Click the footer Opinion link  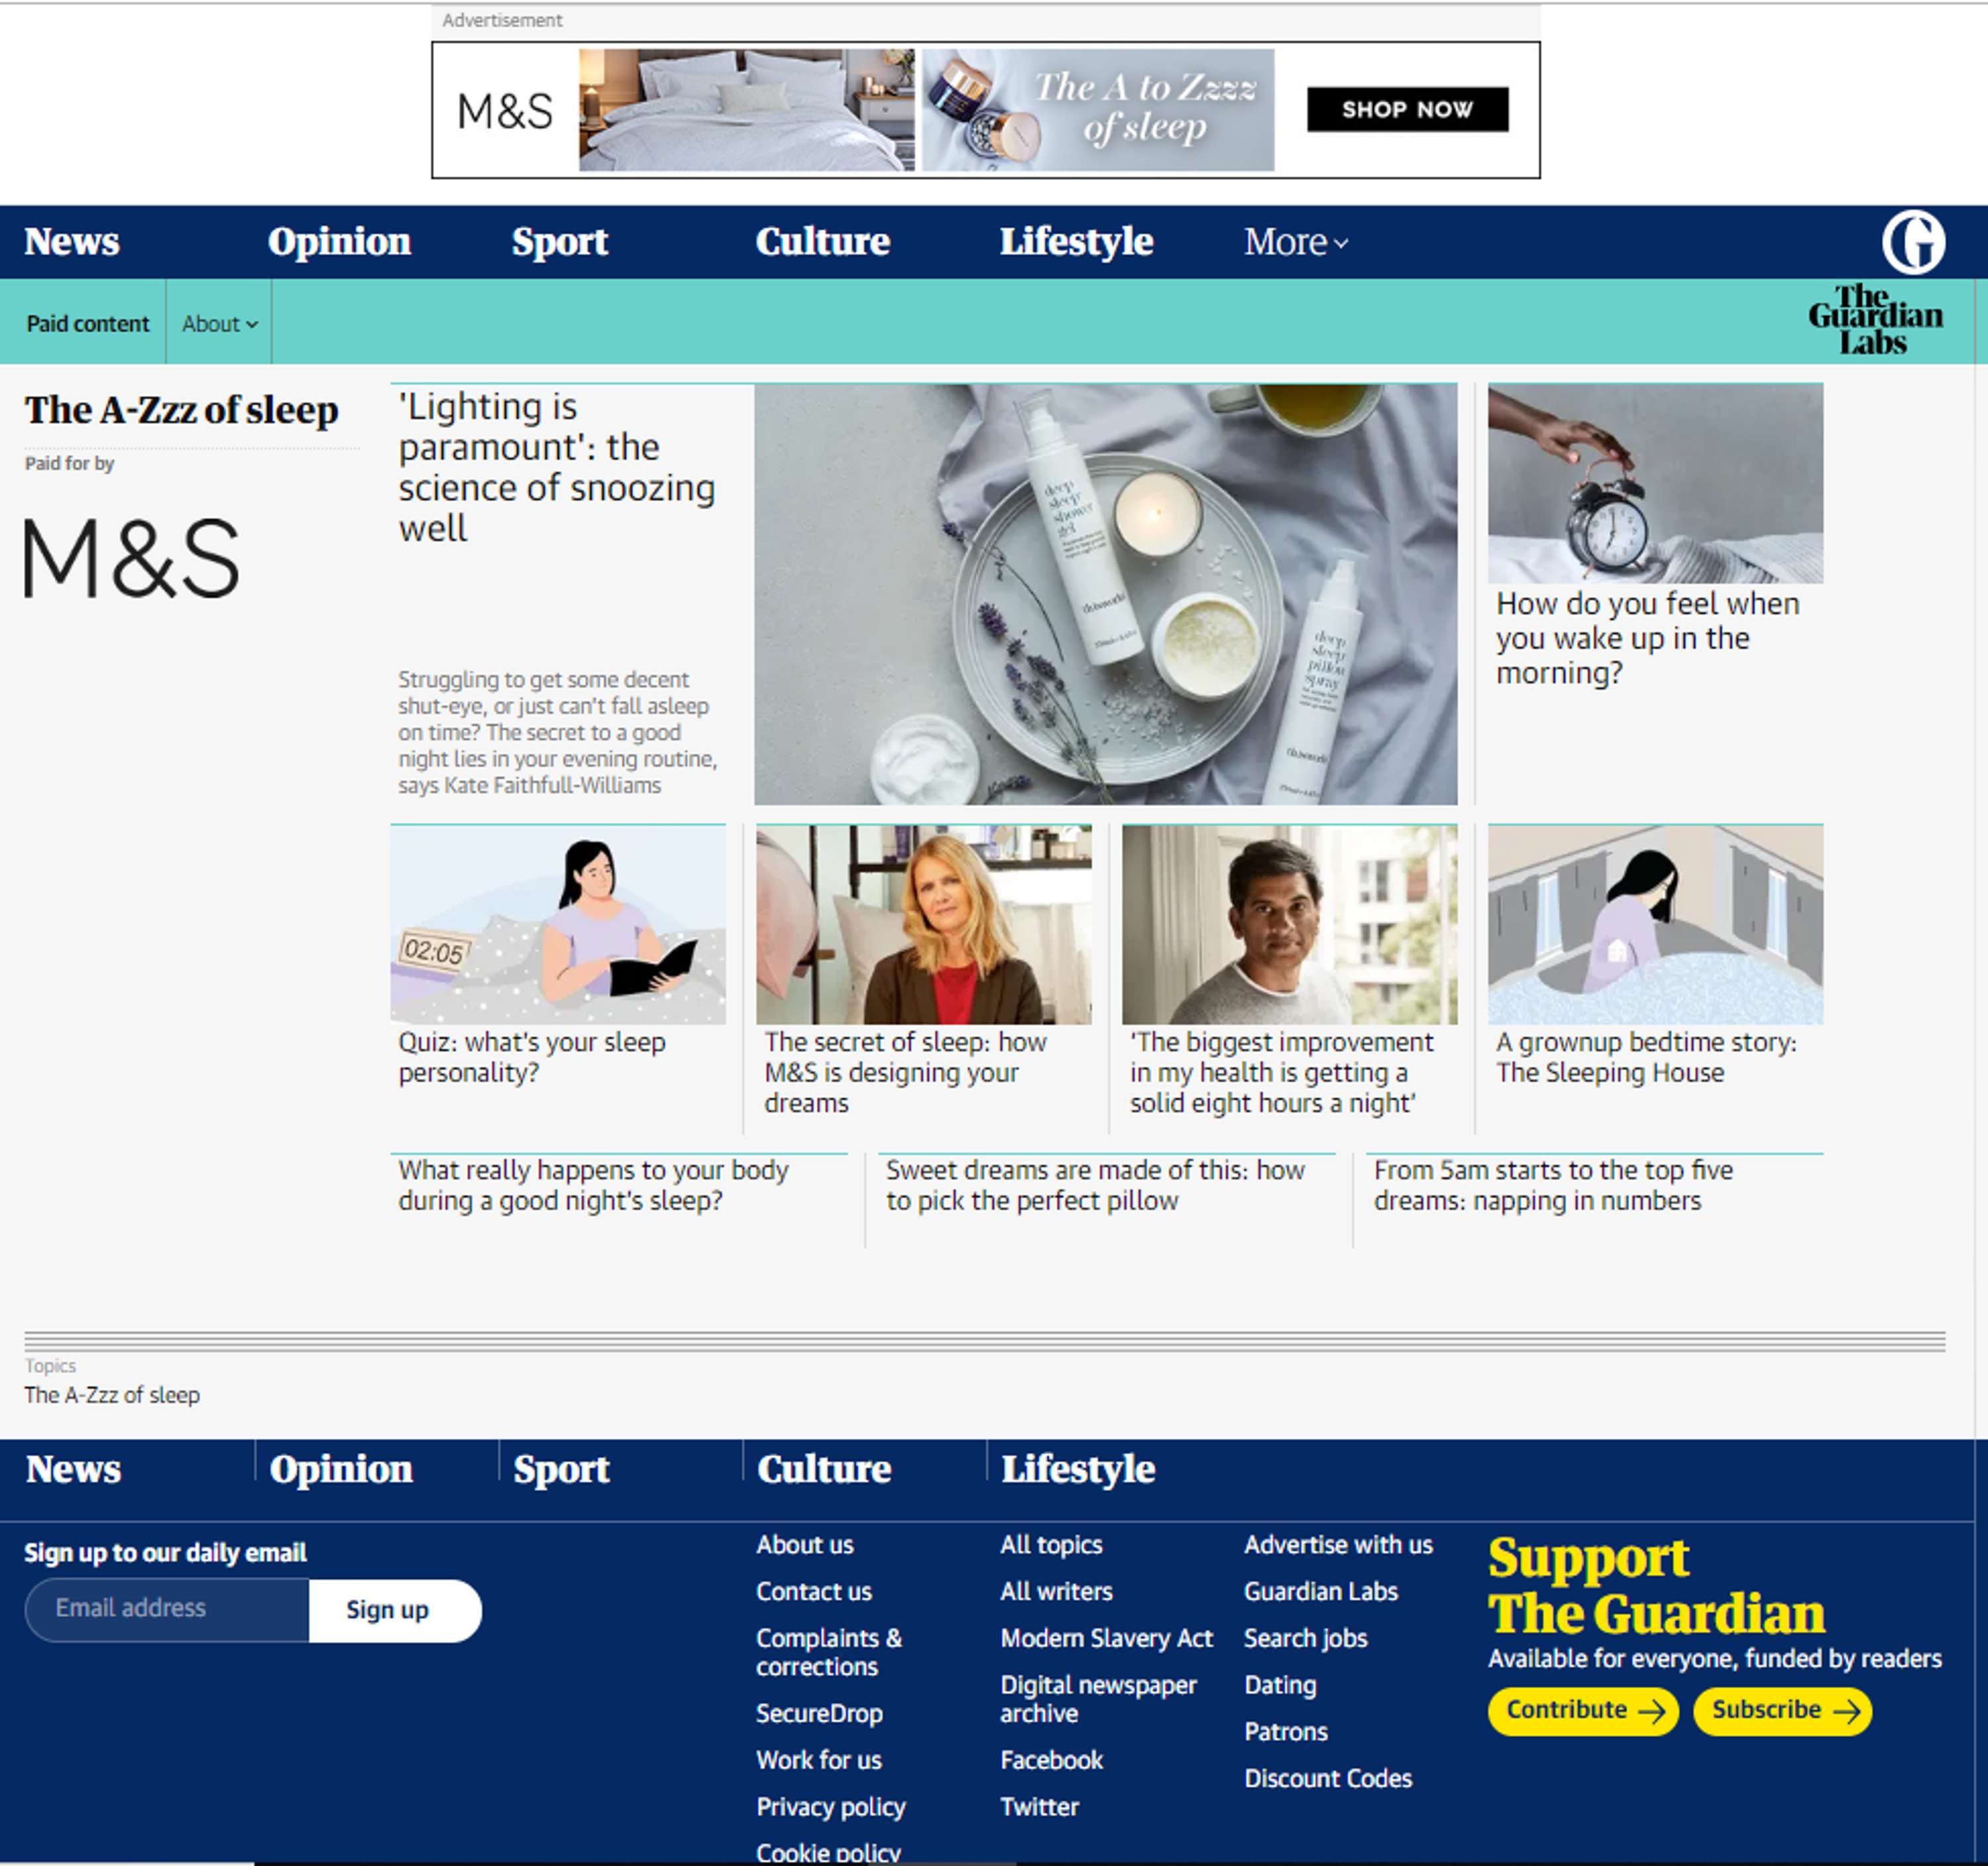coord(340,1470)
